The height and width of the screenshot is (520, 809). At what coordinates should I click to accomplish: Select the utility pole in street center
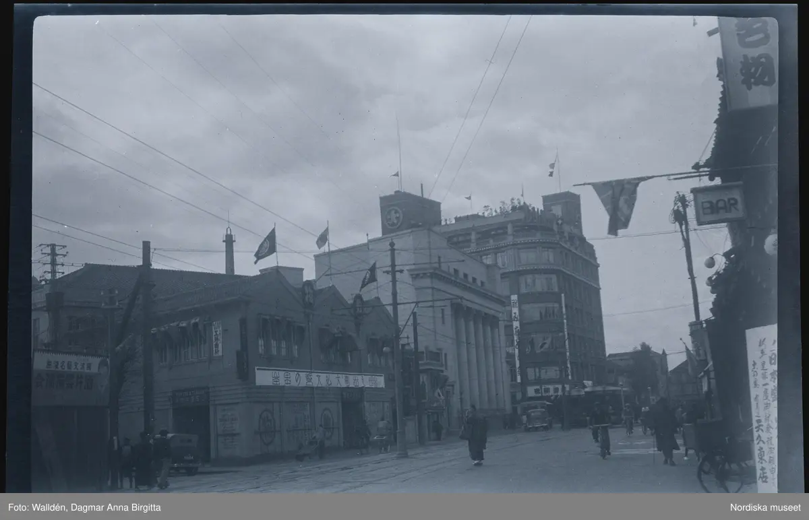click(x=398, y=350)
